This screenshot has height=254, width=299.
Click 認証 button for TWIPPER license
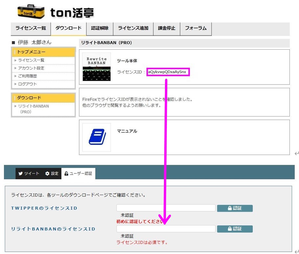click(235, 208)
